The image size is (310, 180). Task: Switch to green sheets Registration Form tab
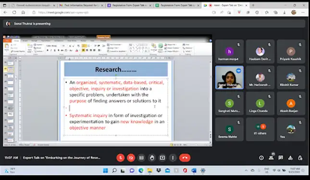pyautogui.click(x=177, y=5)
